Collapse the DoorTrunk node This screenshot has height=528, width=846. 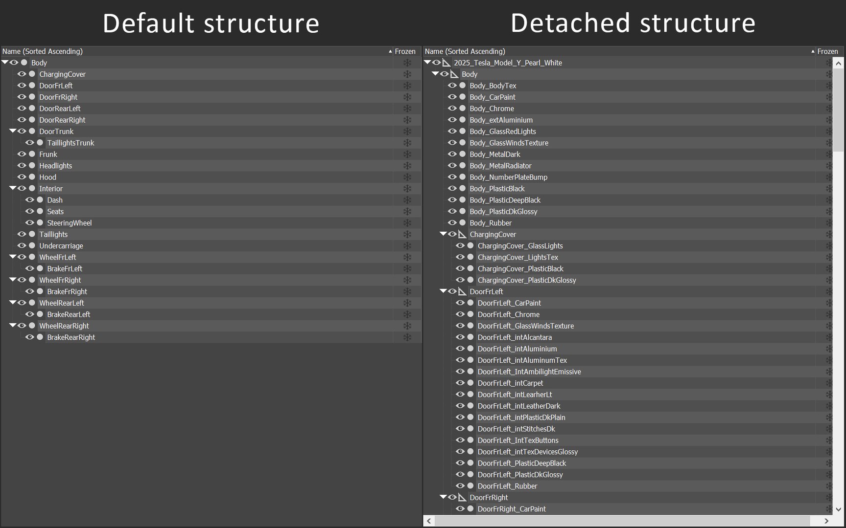(13, 131)
